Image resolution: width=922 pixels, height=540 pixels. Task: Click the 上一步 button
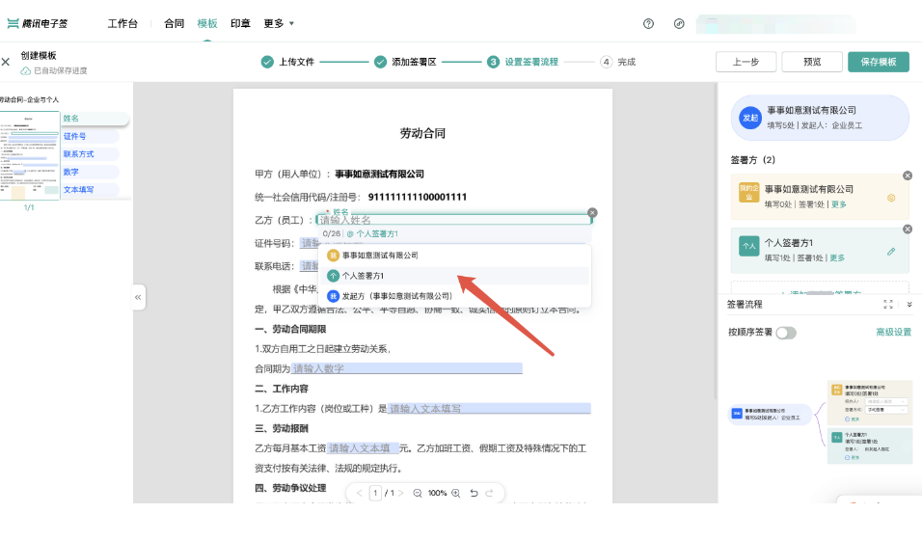coord(746,62)
